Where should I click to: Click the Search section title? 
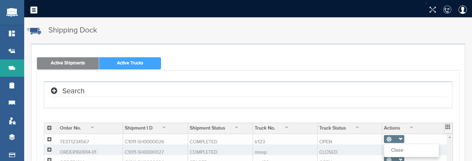[73, 91]
